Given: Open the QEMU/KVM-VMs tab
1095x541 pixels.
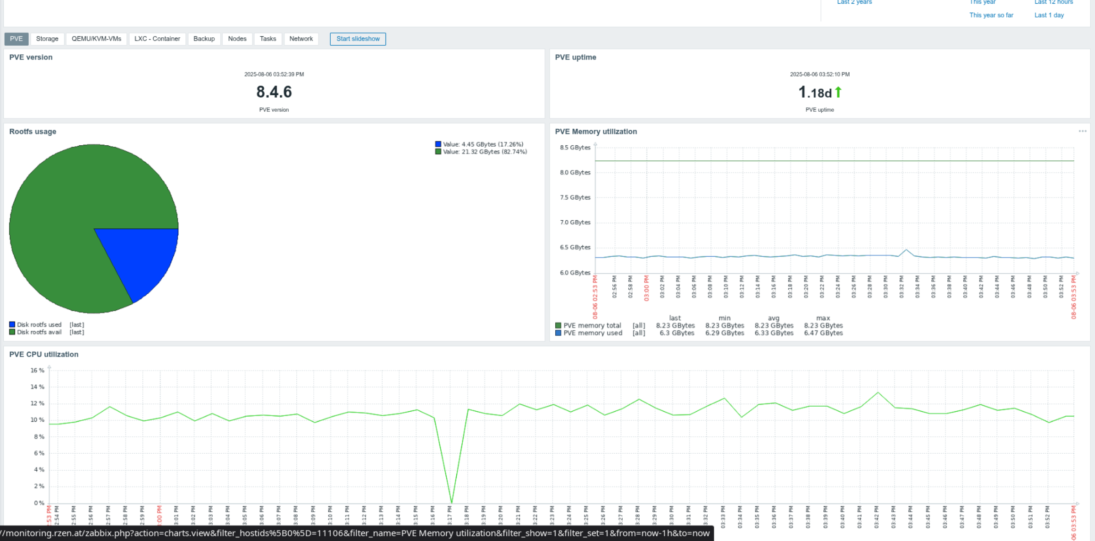Looking at the screenshot, I should [96, 39].
